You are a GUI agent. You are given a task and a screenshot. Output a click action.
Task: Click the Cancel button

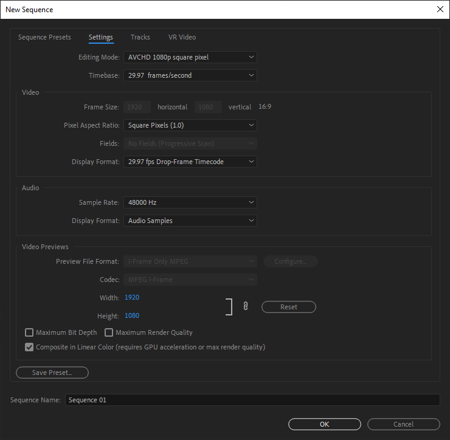[x=404, y=424]
